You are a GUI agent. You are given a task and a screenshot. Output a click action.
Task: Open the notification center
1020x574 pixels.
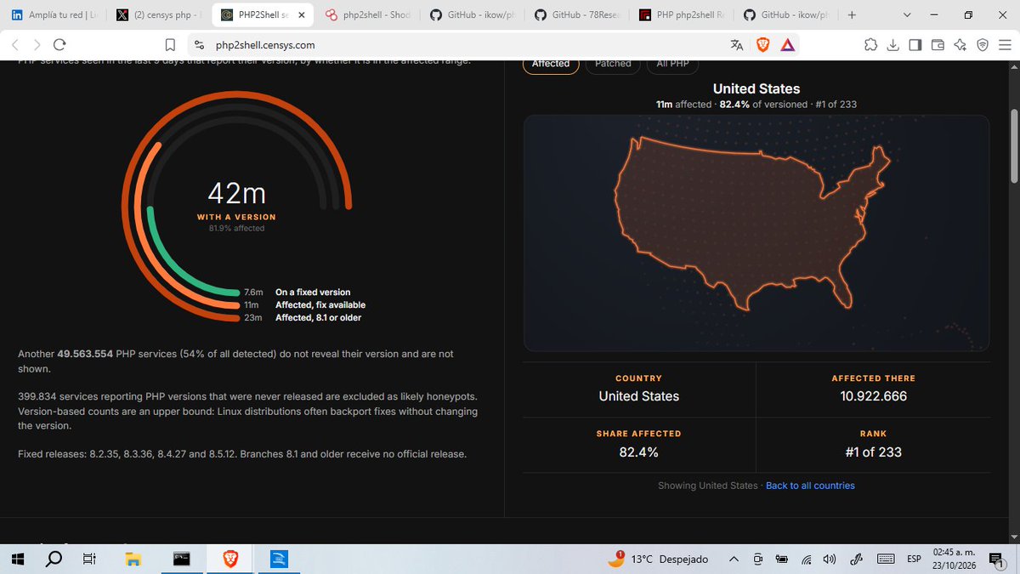click(997, 559)
